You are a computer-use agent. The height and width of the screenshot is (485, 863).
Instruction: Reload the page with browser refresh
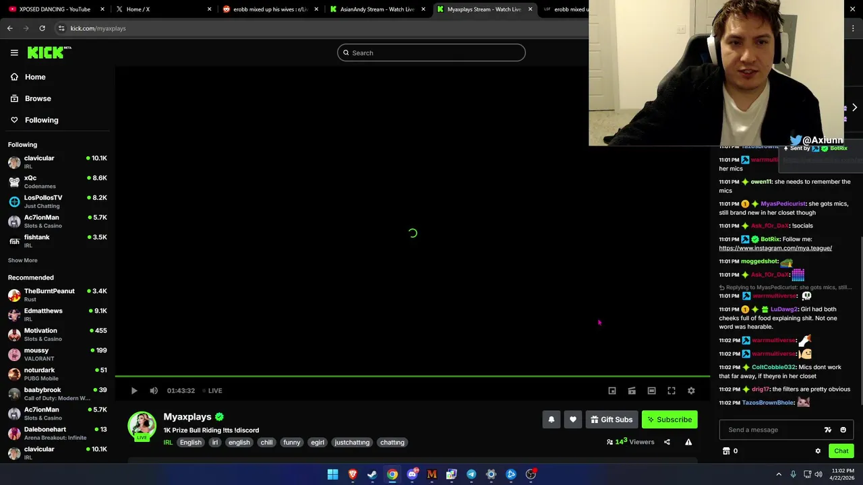point(42,28)
